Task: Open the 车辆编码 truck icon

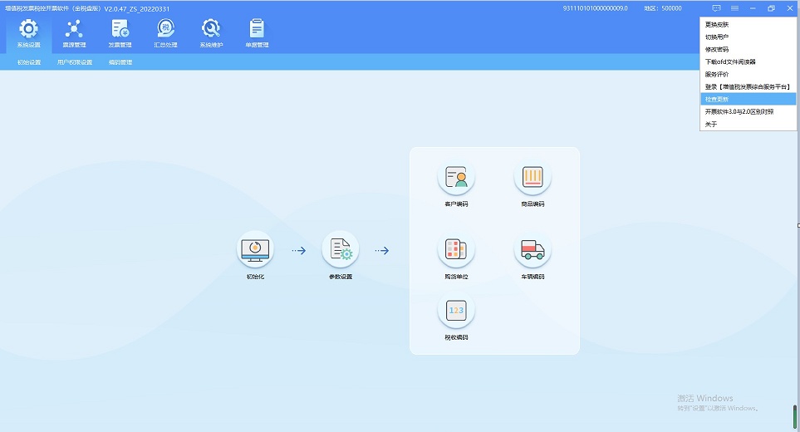Action: tap(533, 249)
